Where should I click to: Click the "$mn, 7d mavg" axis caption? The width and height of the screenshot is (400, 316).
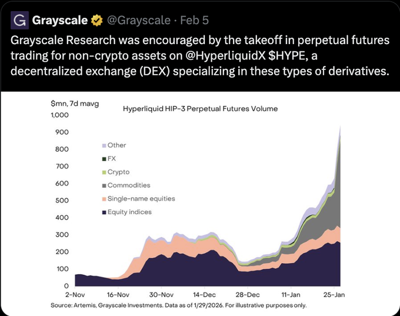point(75,104)
